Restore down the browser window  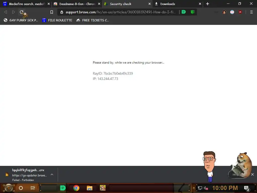240,4
